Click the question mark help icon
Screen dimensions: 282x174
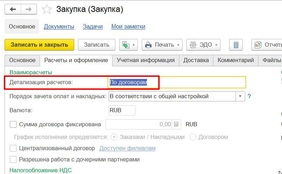click(249, 96)
